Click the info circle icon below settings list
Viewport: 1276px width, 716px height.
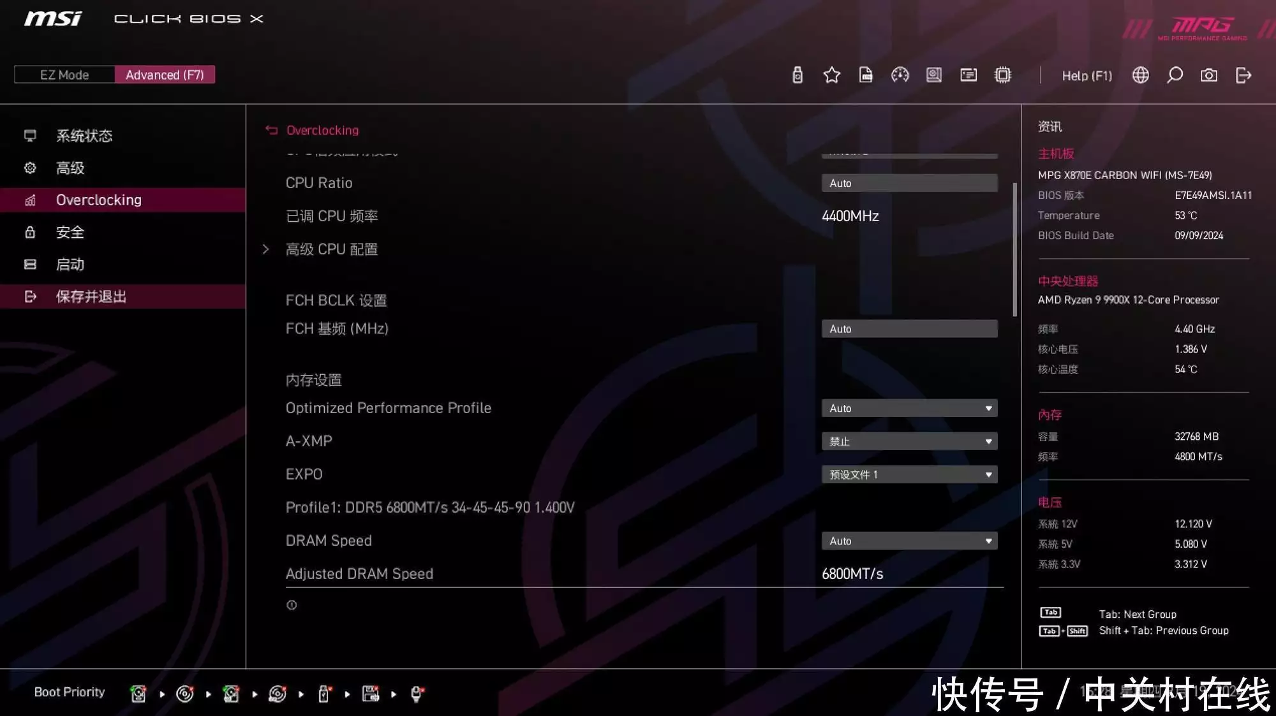292,605
